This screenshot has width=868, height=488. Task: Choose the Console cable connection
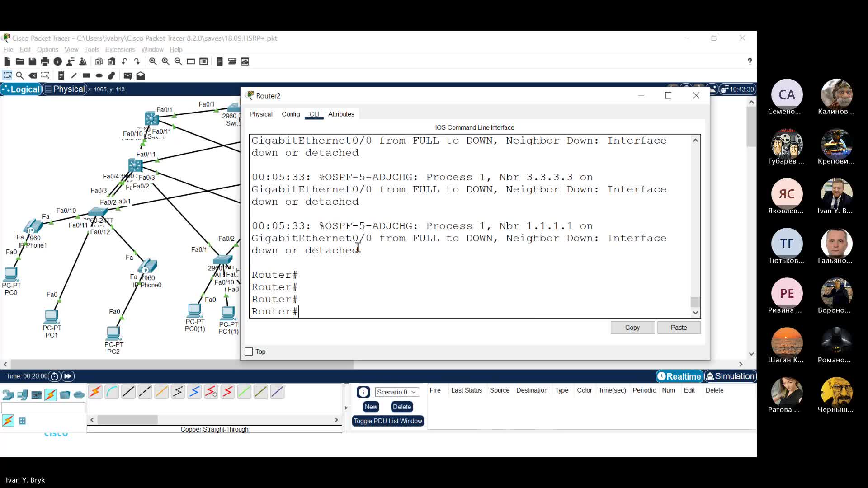point(112,392)
